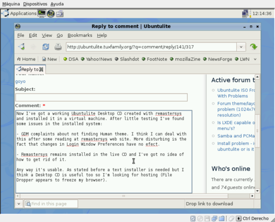275x222 pixels.
Task: Click the horizontal scrollbar left arrow
Action: (x=17, y=196)
